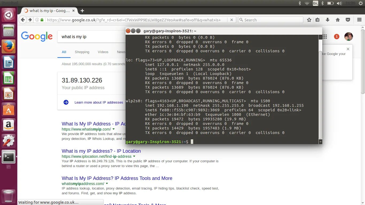Click the 'wlp2s0: flags=4163' line in terminal
365x205 pixels.
(x=198, y=101)
